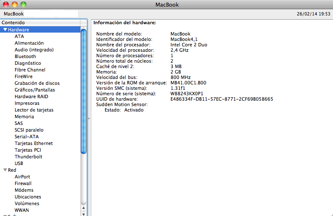
Task: Select Ubicaciones item
Action: pos(28,197)
